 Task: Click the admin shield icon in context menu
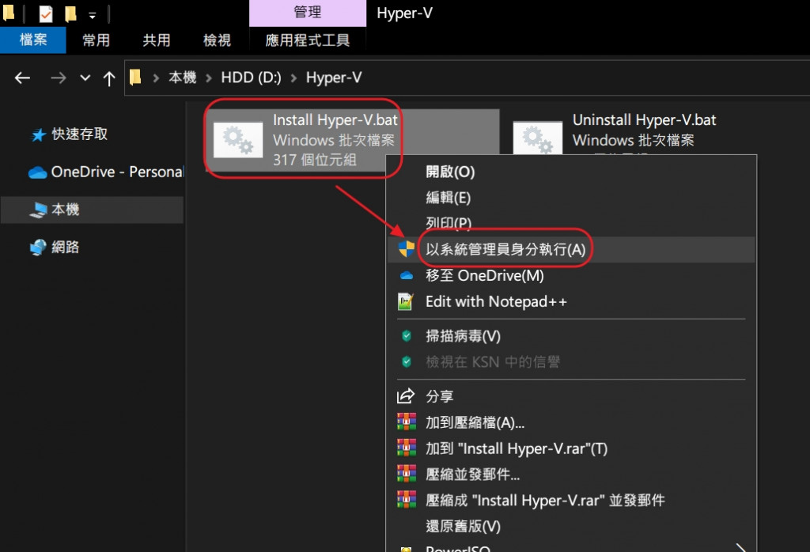(407, 249)
